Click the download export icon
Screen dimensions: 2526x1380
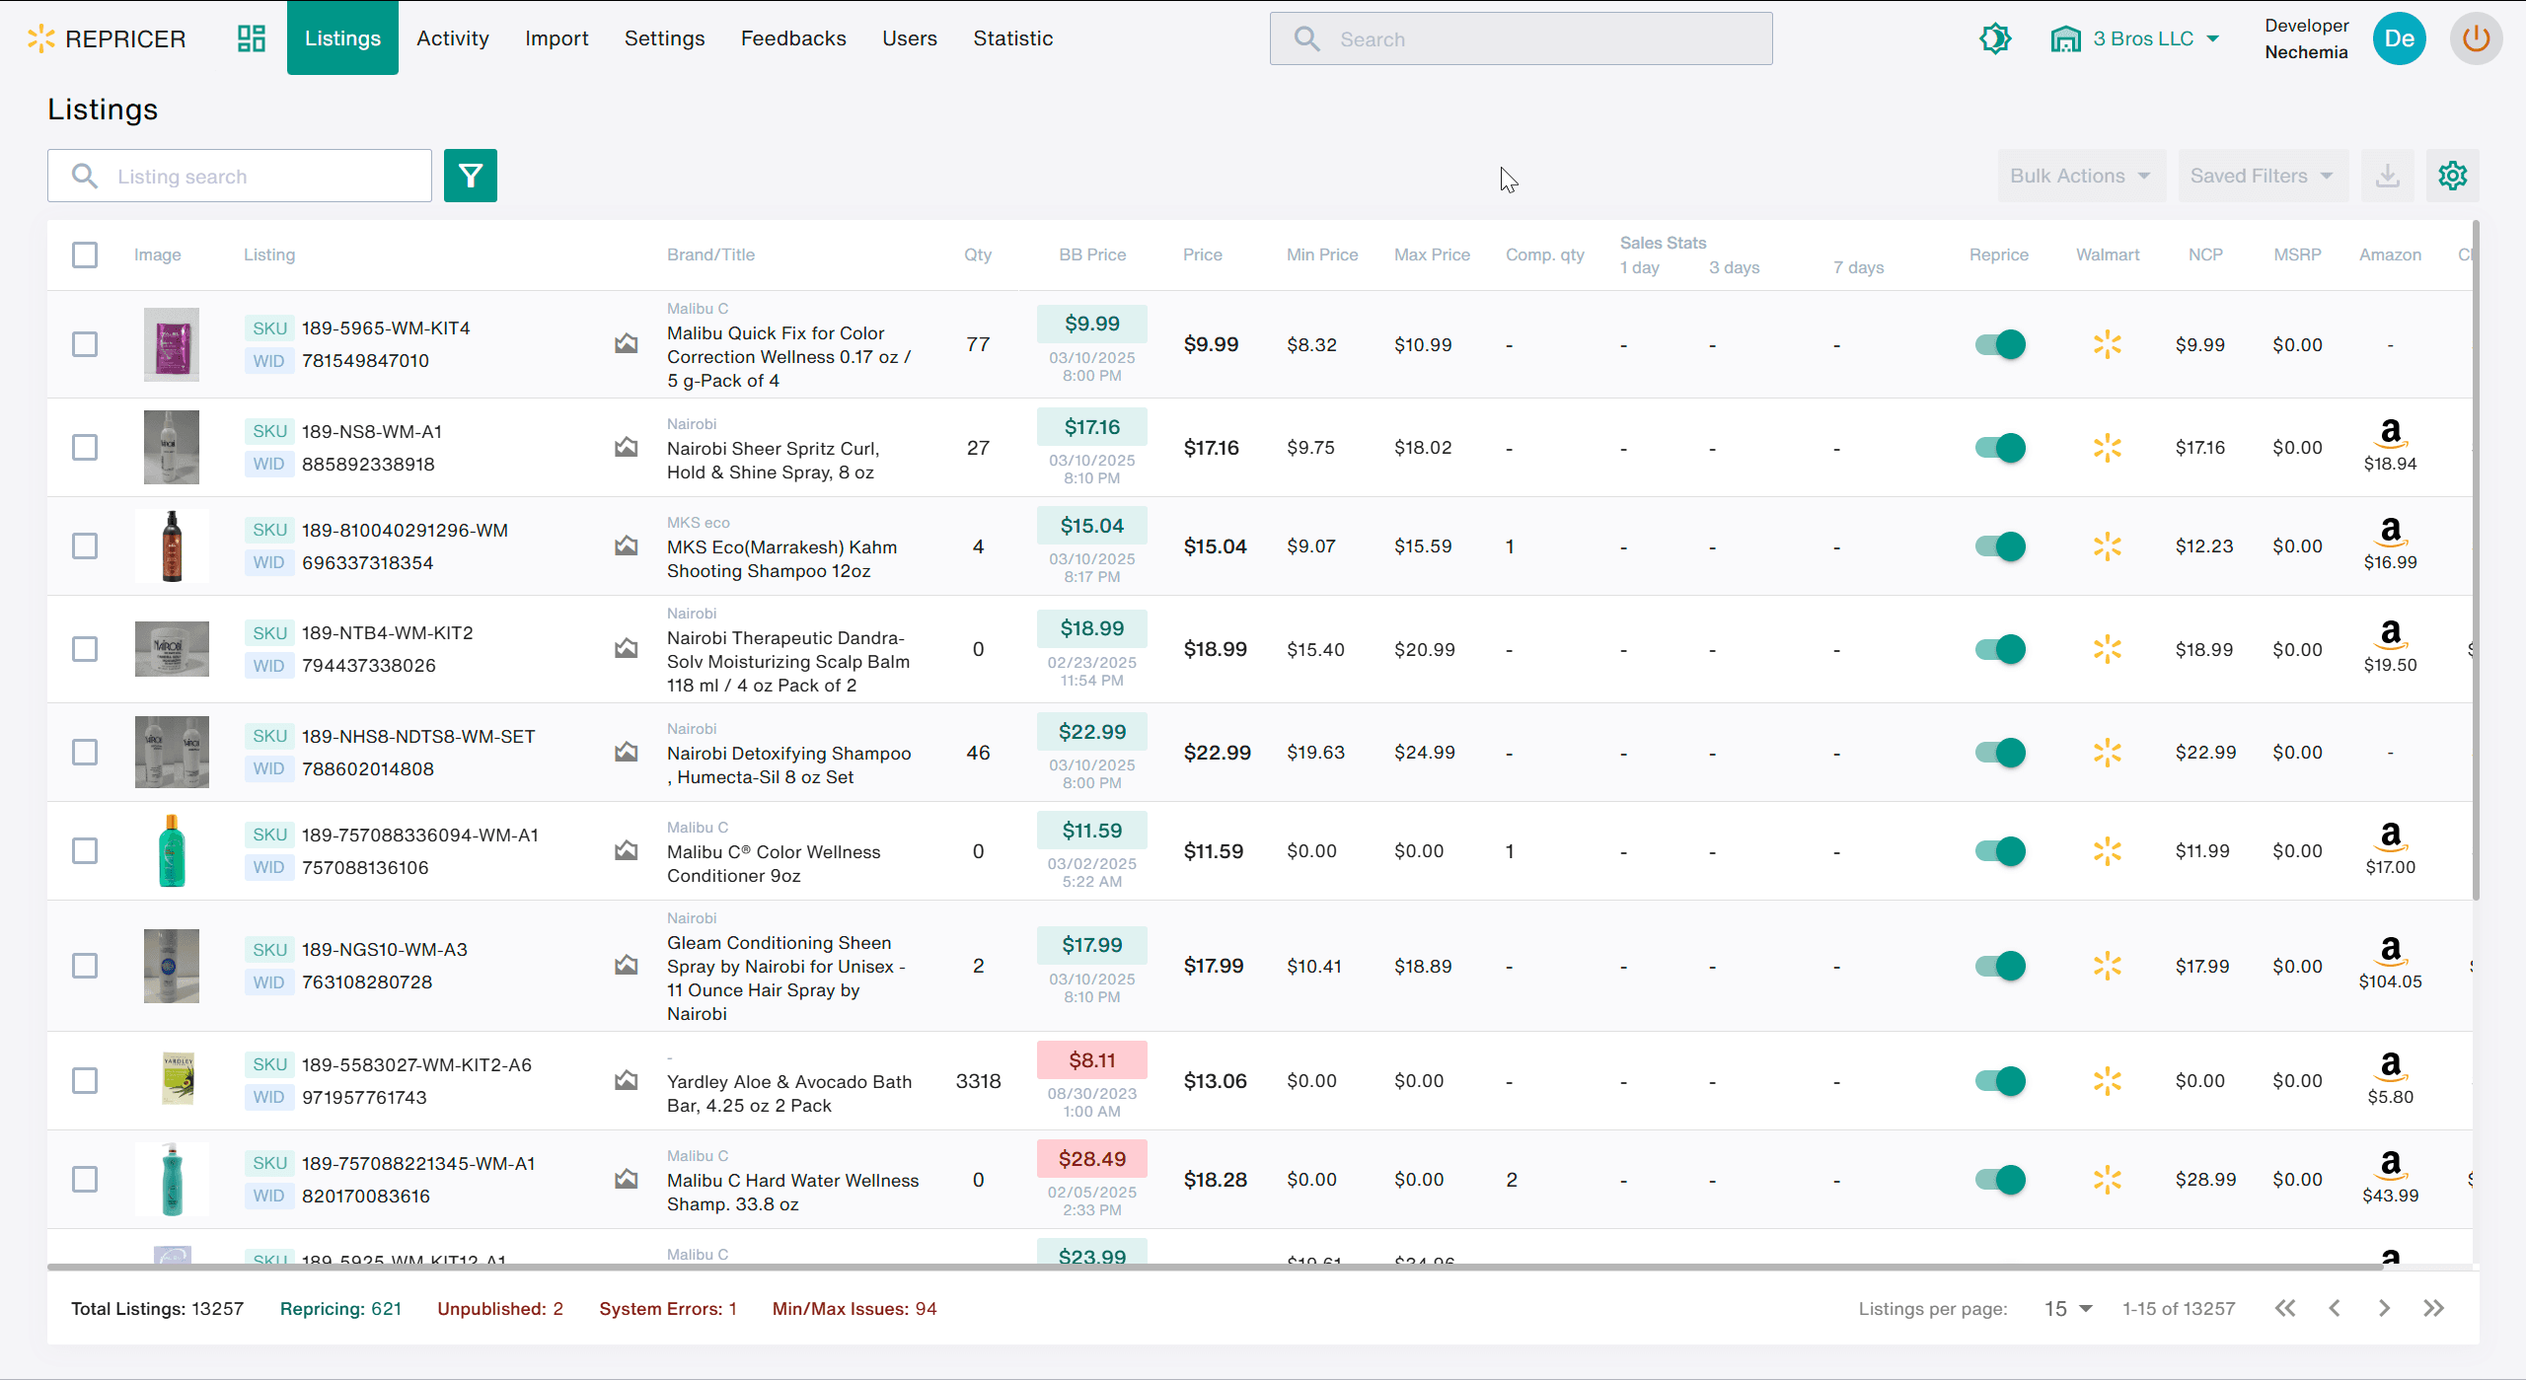(x=2388, y=176)
